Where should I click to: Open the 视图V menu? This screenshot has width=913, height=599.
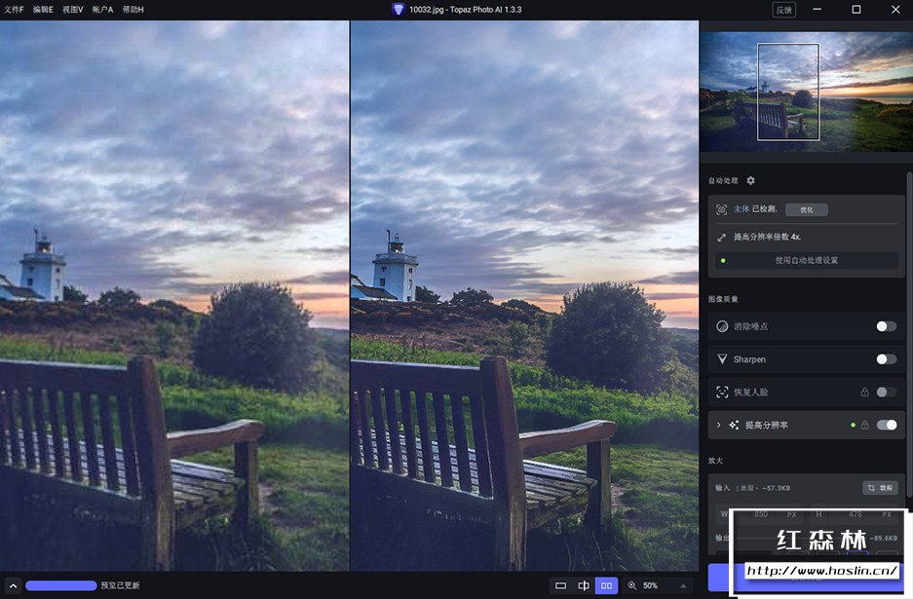tap(73, 10)
